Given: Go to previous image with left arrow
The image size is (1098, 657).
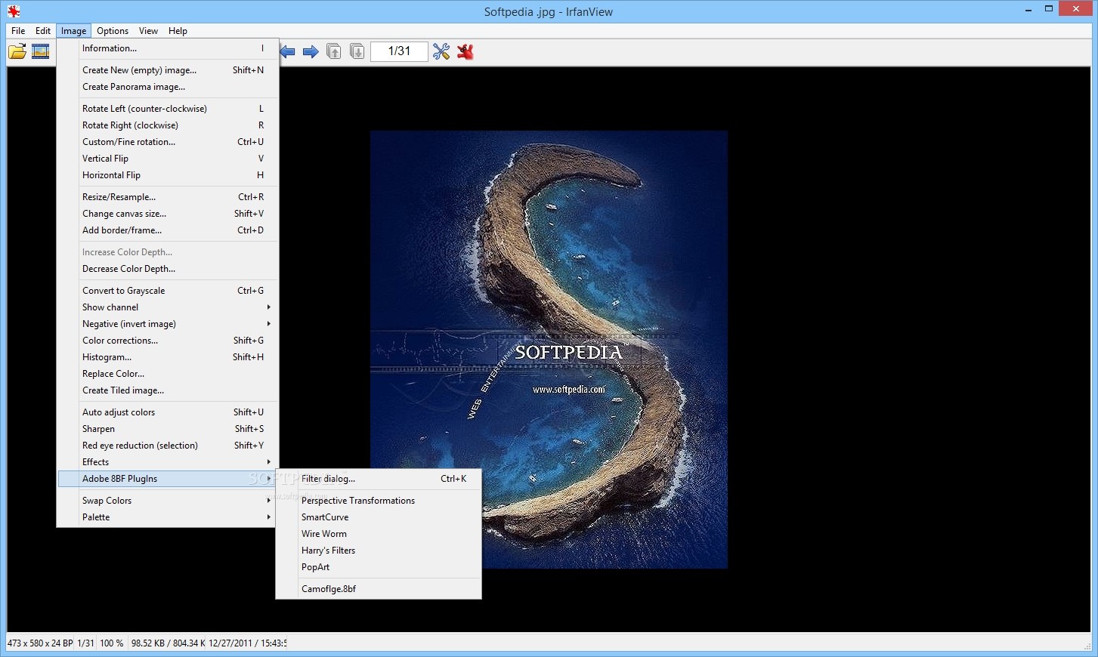Looking at the screenshot, I should coord(287,51).
